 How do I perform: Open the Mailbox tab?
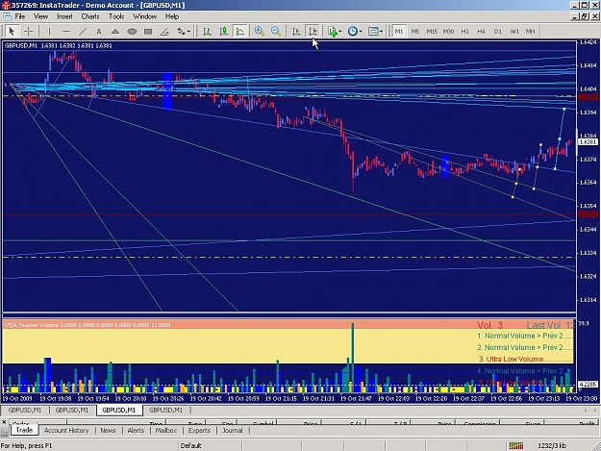166,430
